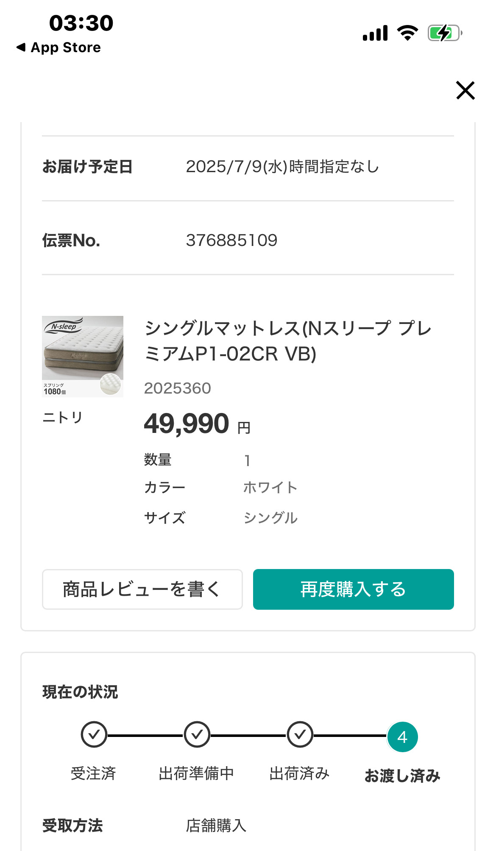Close the order detail screen
The image size is (496, 851).
coord(465,90)
